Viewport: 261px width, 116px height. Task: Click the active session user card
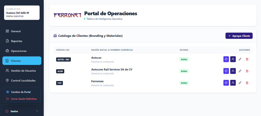coord(22,13)
